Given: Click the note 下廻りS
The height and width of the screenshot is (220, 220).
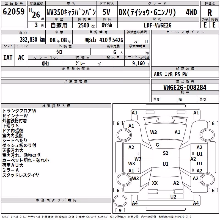Looking at the screenshot, I should 10,126.
